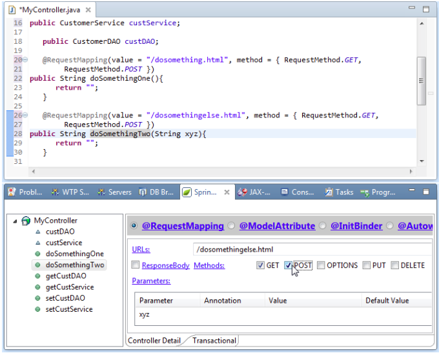Image resolution: width=439 pixels, height=353 pixels.
Task: Click the editor vertical scrollbar down arrow
Action: (x=422, y=161)
